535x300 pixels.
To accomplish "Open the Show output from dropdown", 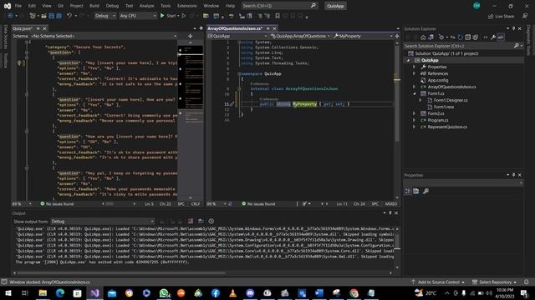I will click(102, 222).
